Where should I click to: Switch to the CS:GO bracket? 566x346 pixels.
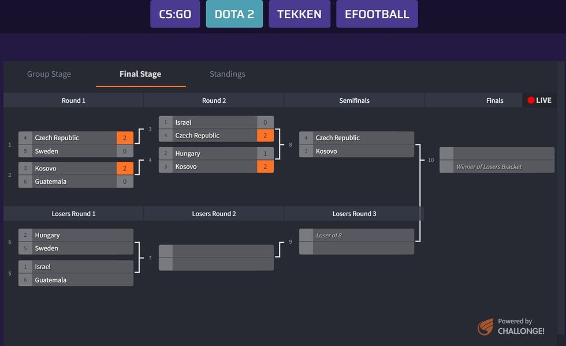(175, 14)
